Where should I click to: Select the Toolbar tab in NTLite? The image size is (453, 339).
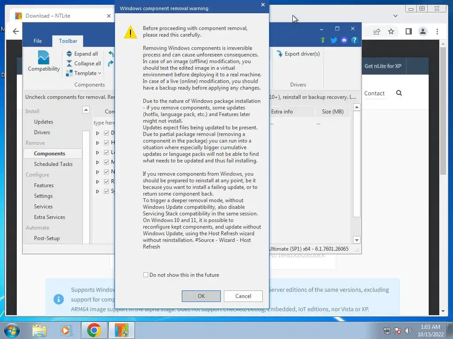point(68,41)
